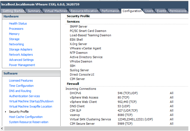Image resolution: width=190 pixels, height=131 pixels.
Task: Click the Hardware panel header
Action: point(31,16)
